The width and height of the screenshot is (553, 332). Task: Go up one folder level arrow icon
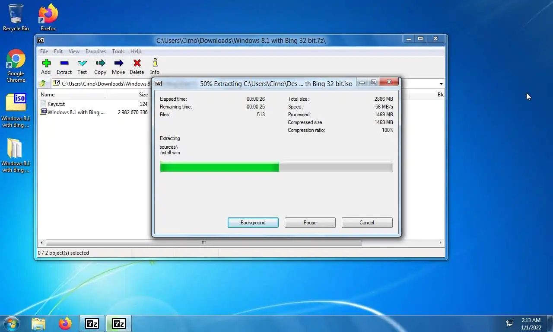(43, 83)
